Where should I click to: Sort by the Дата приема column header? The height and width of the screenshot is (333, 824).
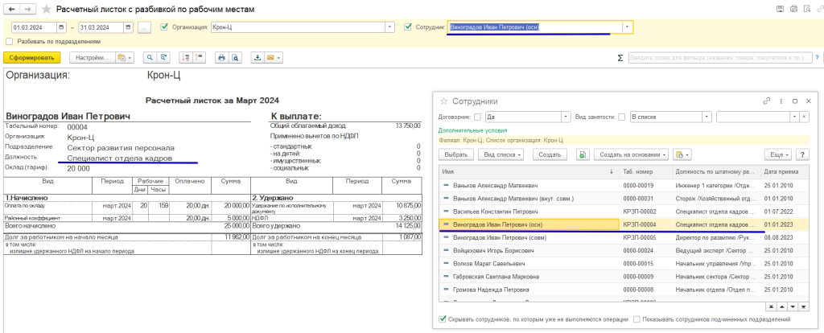click(x=785, y=172)
